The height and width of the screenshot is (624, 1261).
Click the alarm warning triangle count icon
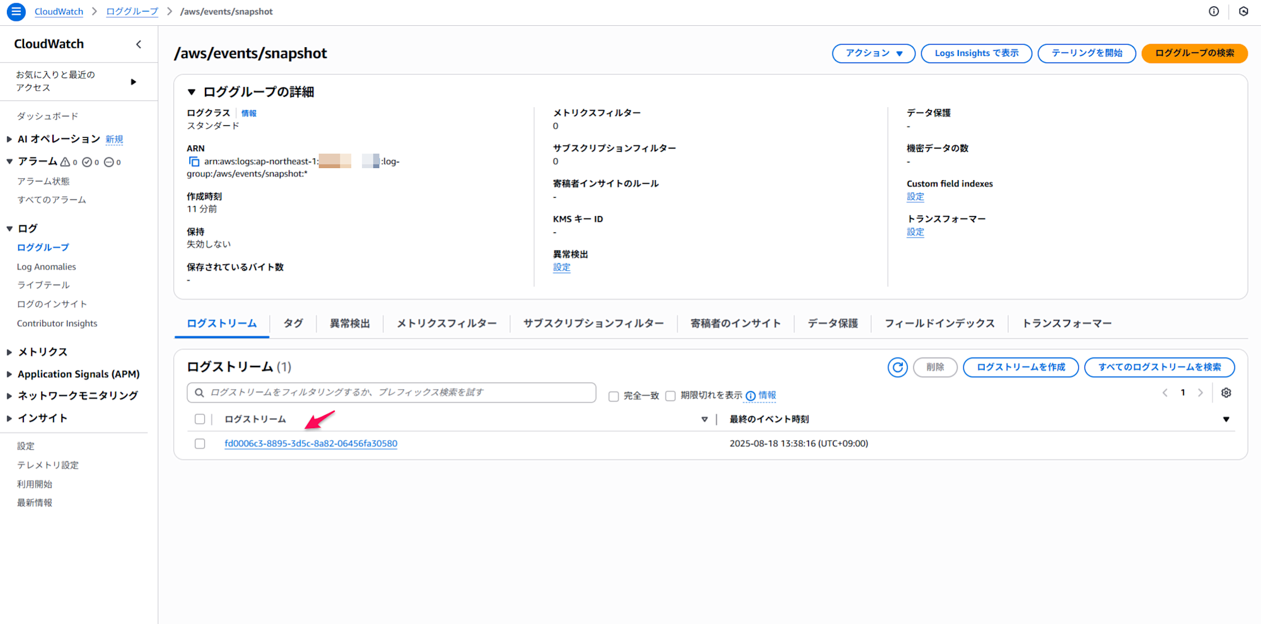tap(68, 162)
